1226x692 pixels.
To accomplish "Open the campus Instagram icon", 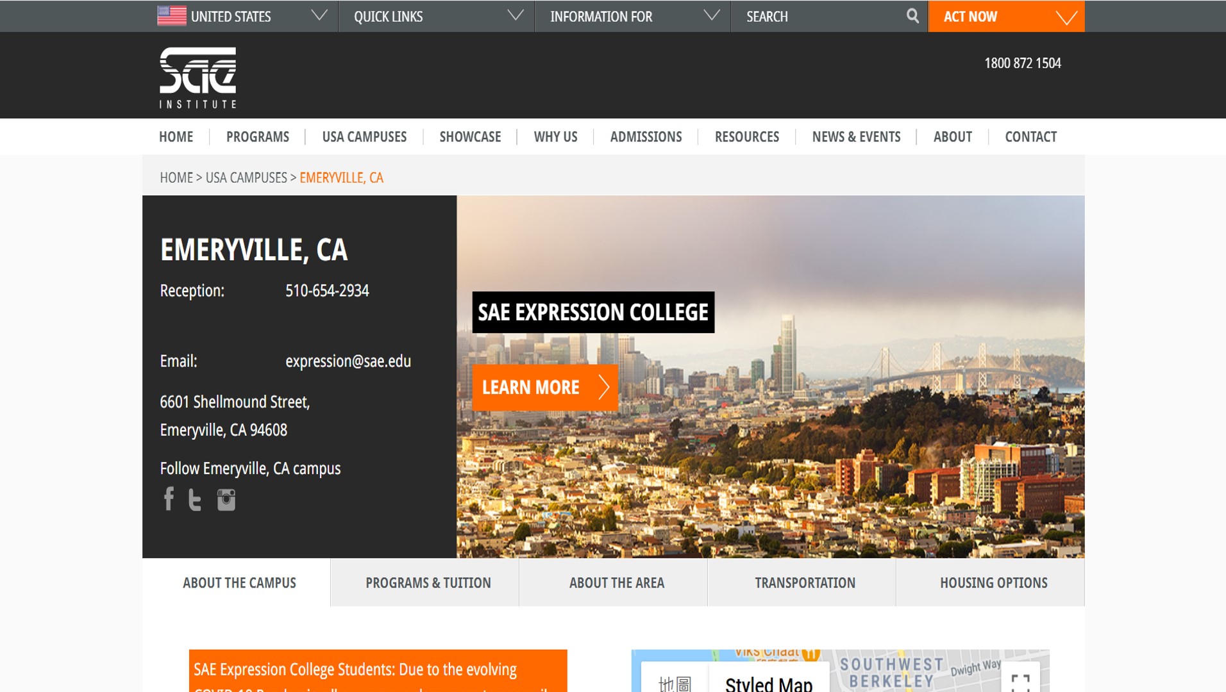I will click(226, 500).
